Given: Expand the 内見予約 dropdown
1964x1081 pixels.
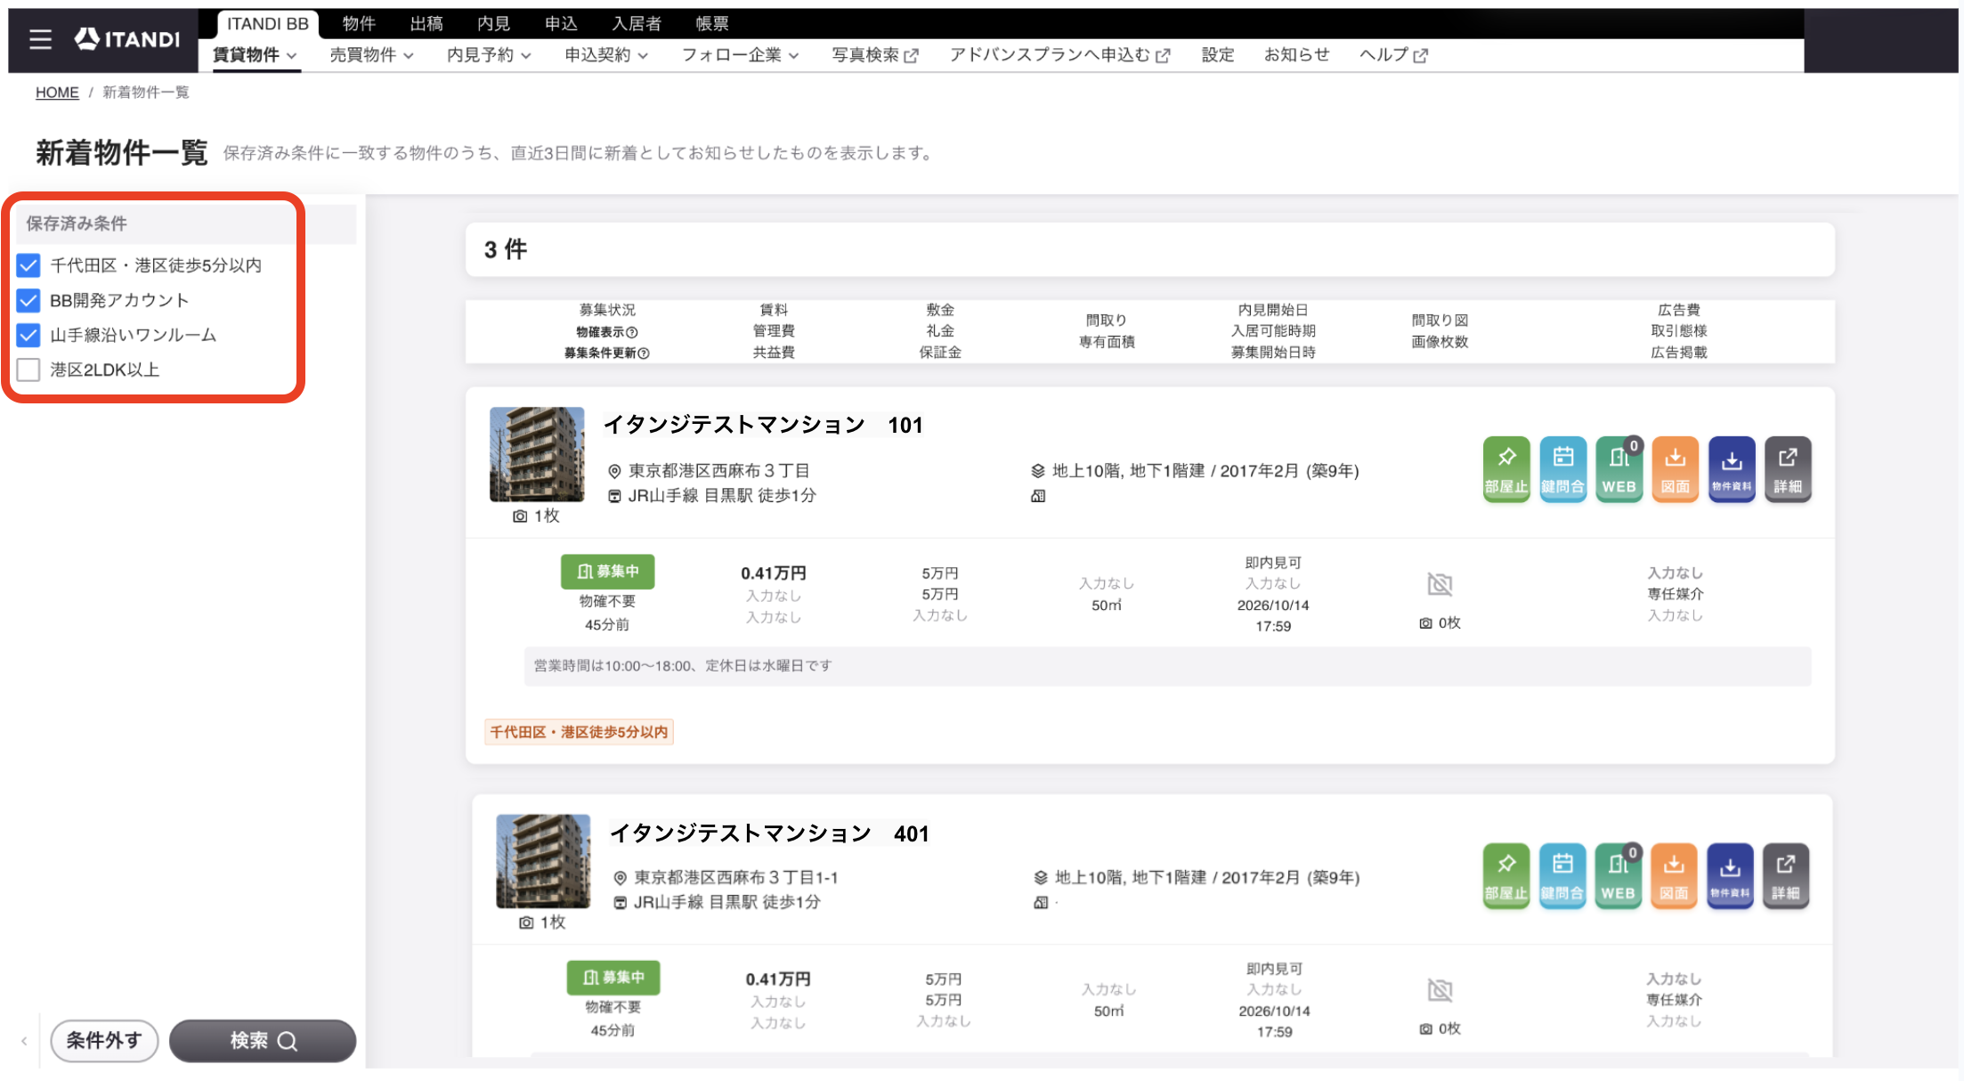Looking at the screenshot, I should pyautogui.click(x=489, y=55).
